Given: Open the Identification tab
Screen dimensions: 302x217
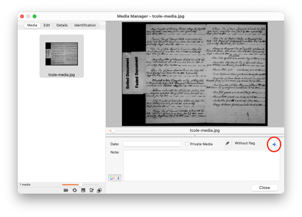Looking at the screenshot, I should (x=85, y=25).
